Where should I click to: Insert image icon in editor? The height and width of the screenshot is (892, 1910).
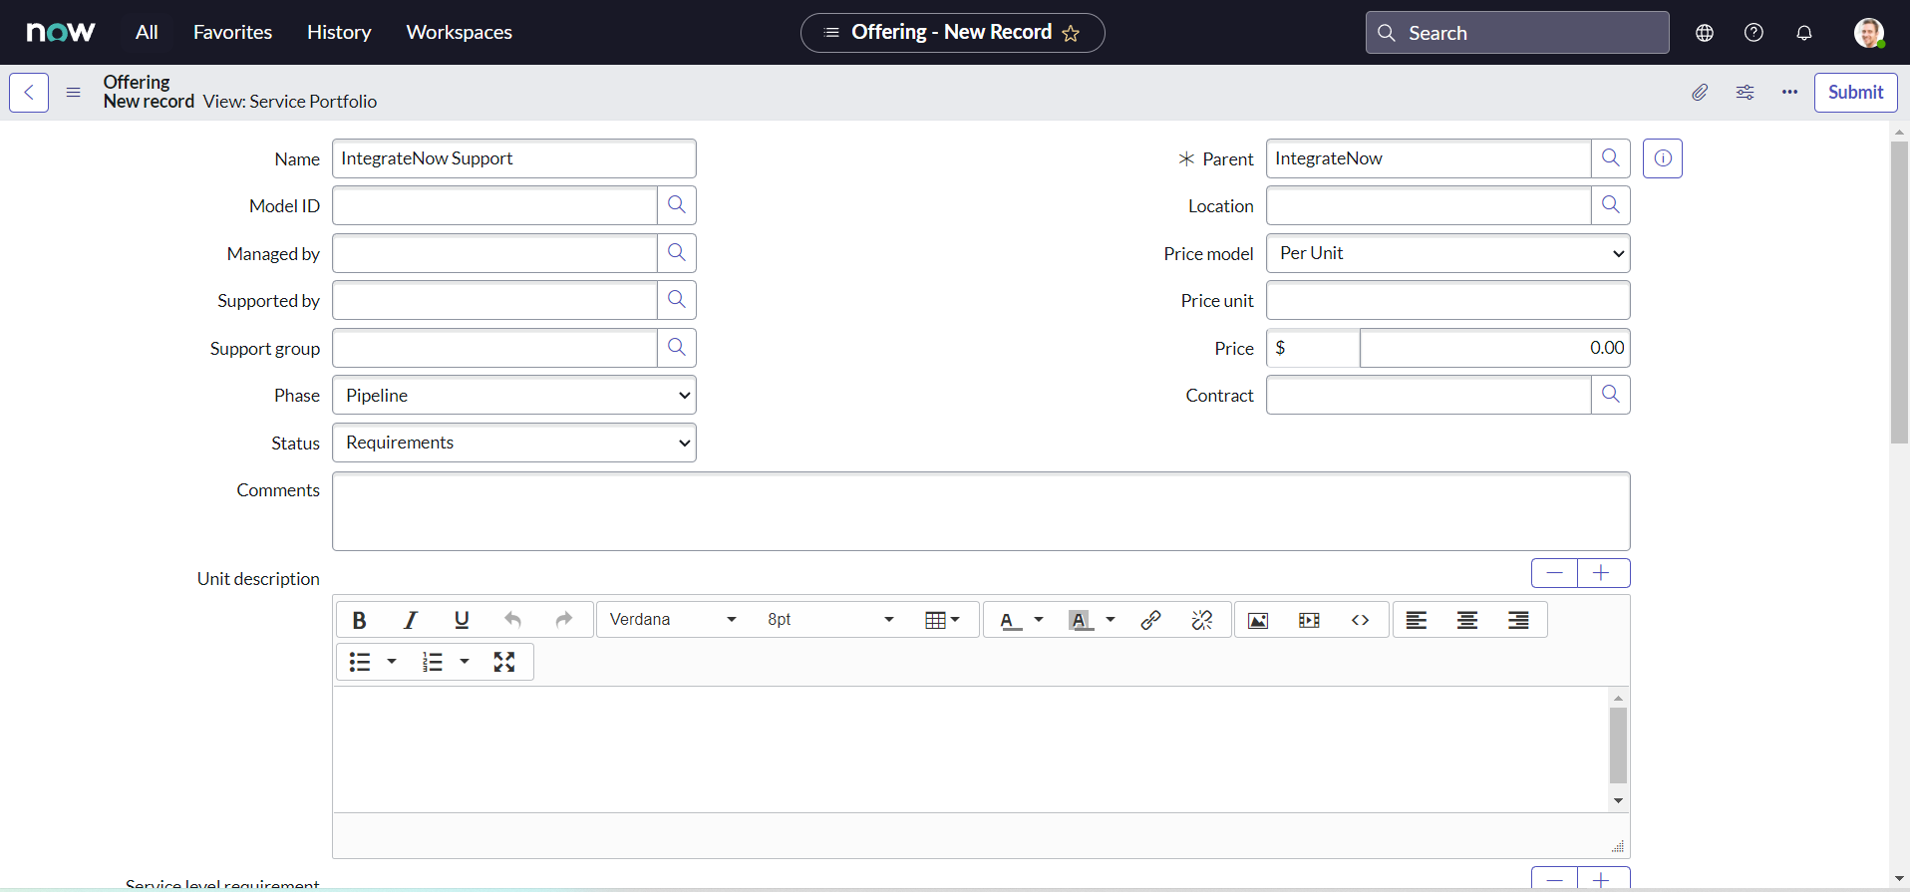pos(1258,620)
